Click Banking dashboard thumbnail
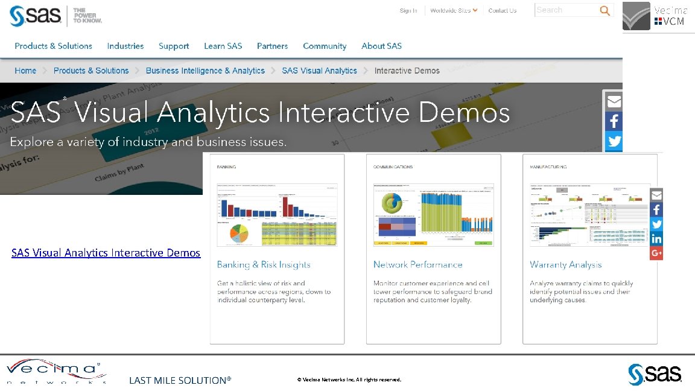The width and height of the screenshot is (695, 391). coord(277,215)
